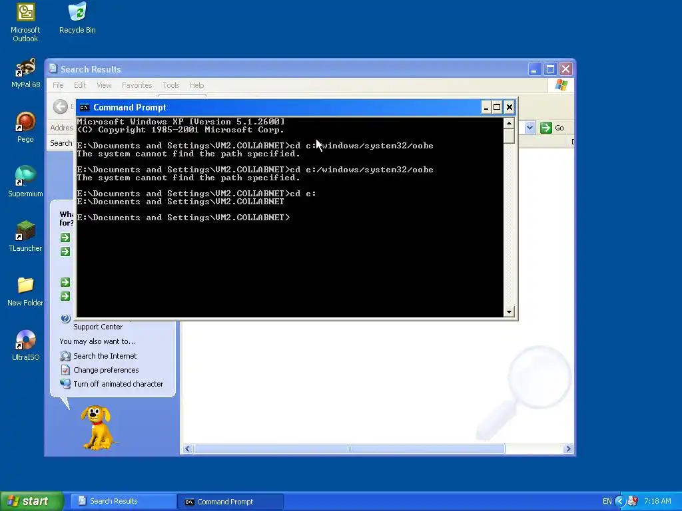Viewport: 682px width, 511px height.
Task: Click EN language indicator in tray
Action: pos(607,501)
